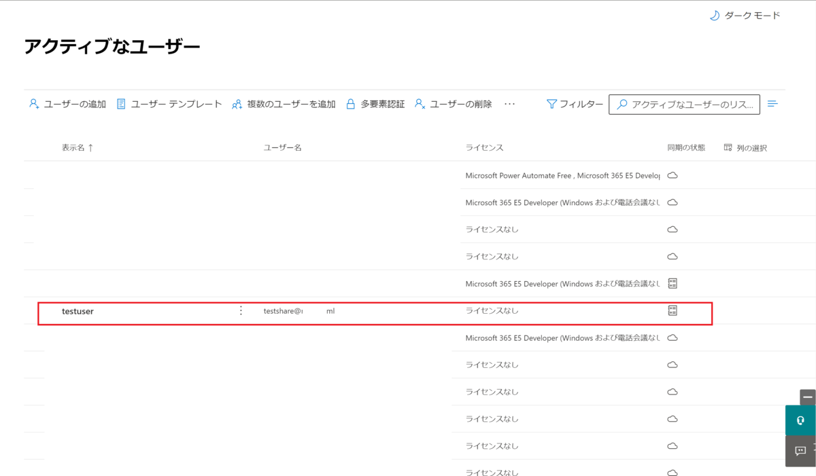
Task: Toggle dark mode (ダークモード)
Action: 745,16
